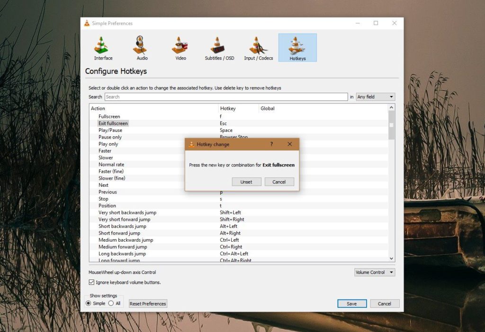This screenshot has width=485, height=332.
Task: Select the Audio settings icon
Action: click(141, 46)
